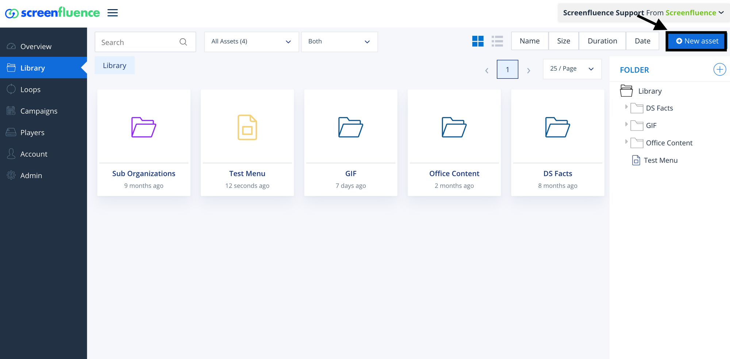
Task: Open the Test Menu file icon
Action: point(247,127)
